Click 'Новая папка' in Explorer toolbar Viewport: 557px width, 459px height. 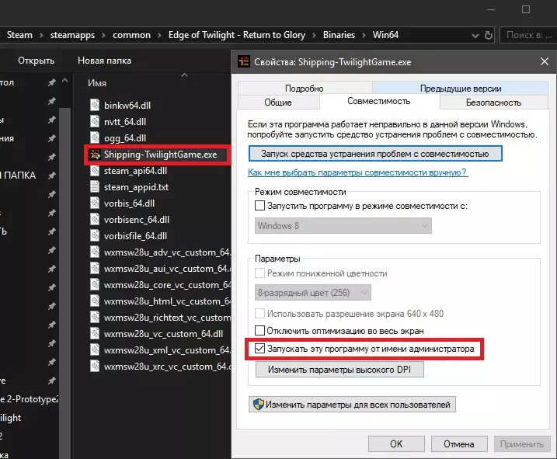click(x=104, y=61)
